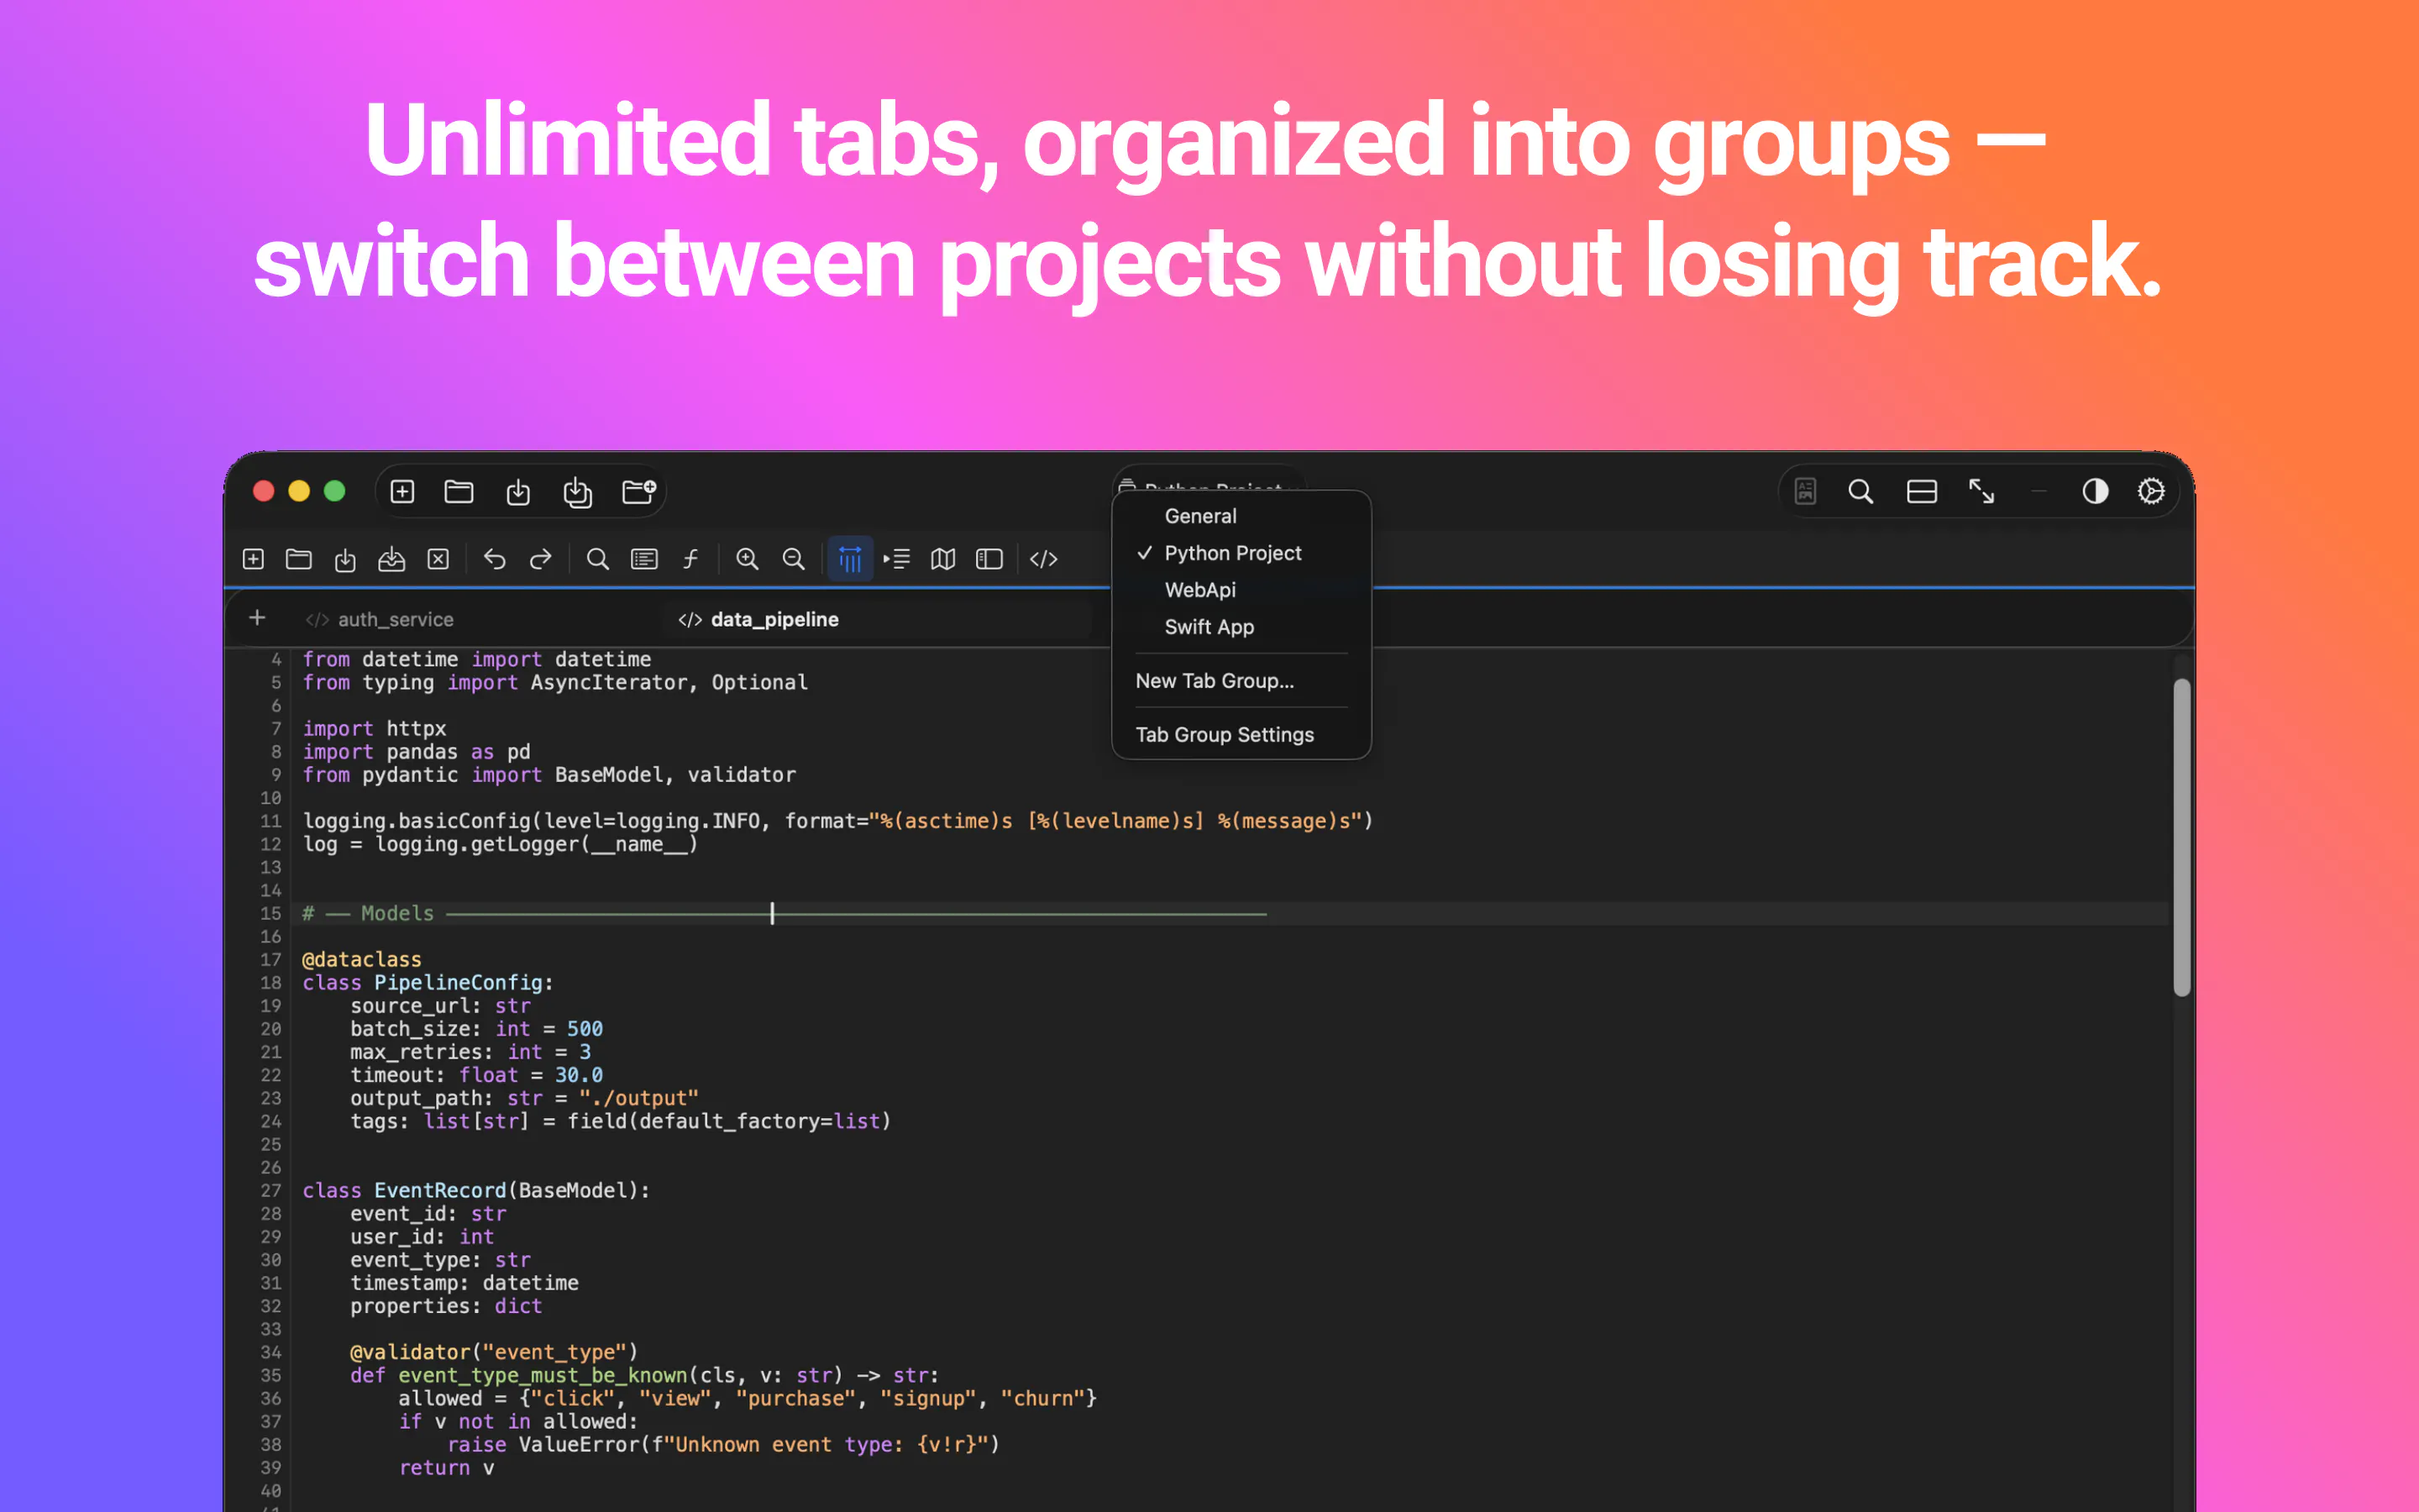Click '@validator("event_type")' line

coord(494,1353)
